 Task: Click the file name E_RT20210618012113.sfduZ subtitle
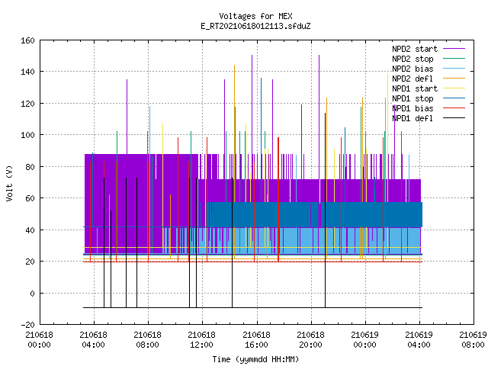(x=255, y=26)
